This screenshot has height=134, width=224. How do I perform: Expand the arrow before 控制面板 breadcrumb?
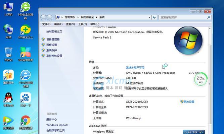click(62, 17)
